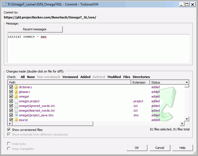Screen dimensions: 198x156
Task: Click the misspelled word smo in message
Action: [44, 37]
